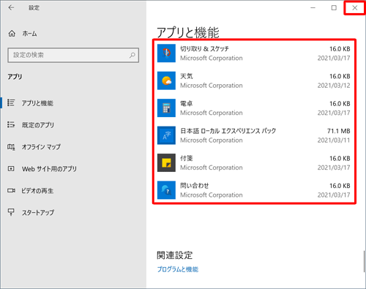Select 電卓 app name
Image resolution: width=366 pixels, height=289 pixels.
pyautogui.click(x=187, y=103)
